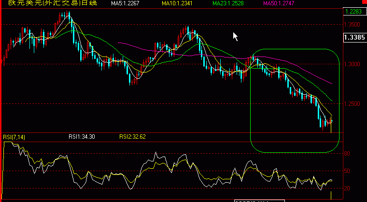
Task: Click the RSI 50 level axis label
Action: pyautogui.click(x=347, y=171)
